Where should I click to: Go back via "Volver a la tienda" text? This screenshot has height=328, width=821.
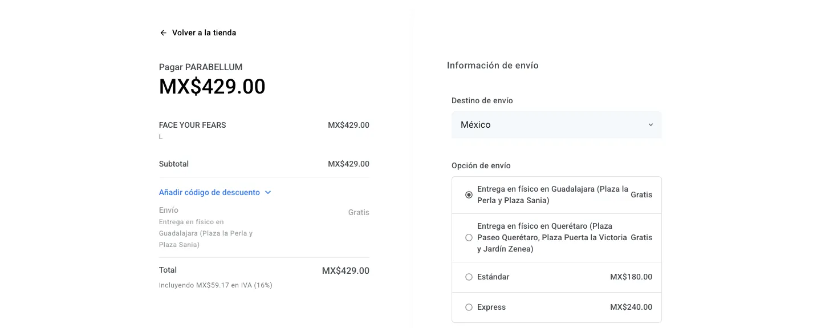pyautogui.click(x=204, y=33)
